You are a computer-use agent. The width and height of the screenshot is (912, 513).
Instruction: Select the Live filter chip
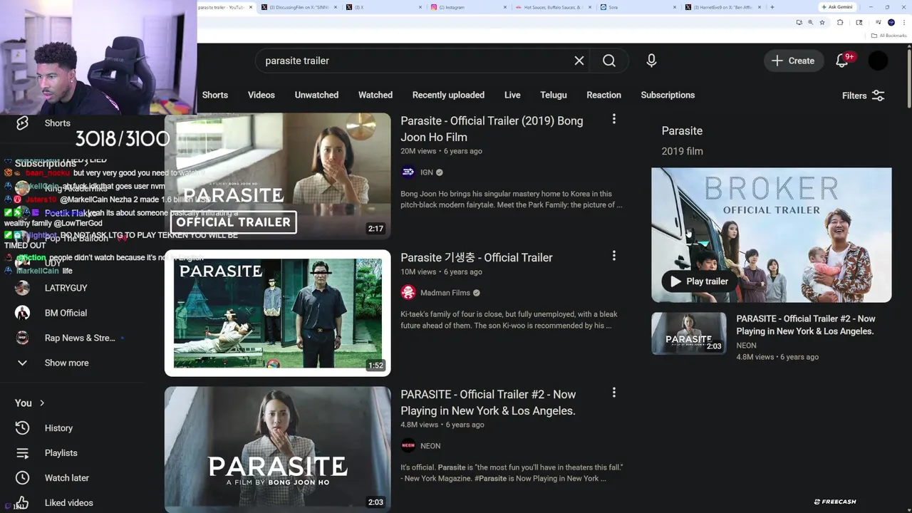coord(512,95)
